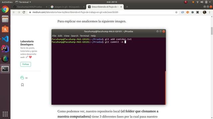The width and height of the screenshot is (213, 119).
Task: Open Visual Studio Code from dock
Action: 5,39
